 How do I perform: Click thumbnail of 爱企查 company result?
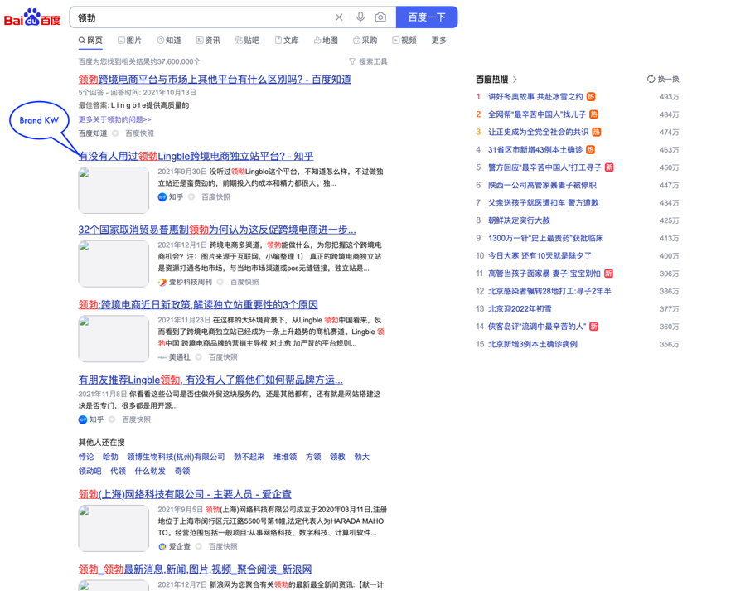tap(114, 528)
